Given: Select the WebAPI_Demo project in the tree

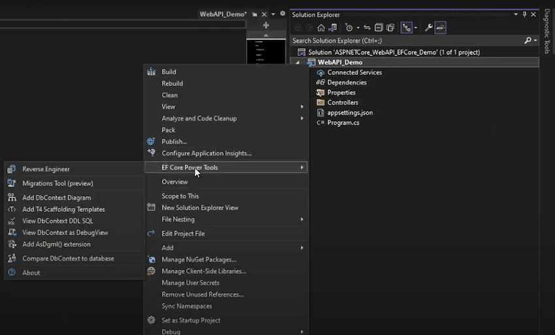Looking at the screenshot, I should [x=340, y=62].
